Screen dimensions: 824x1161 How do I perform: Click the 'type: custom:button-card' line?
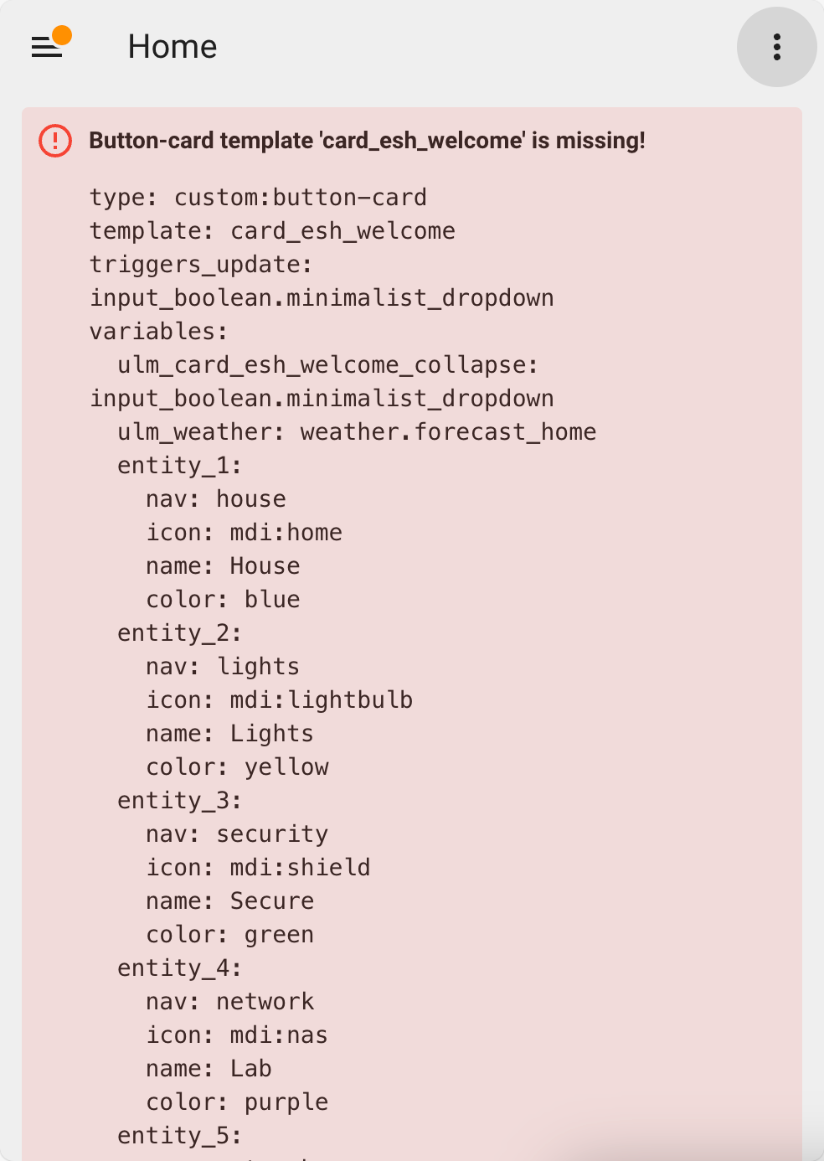coord(258,198)
